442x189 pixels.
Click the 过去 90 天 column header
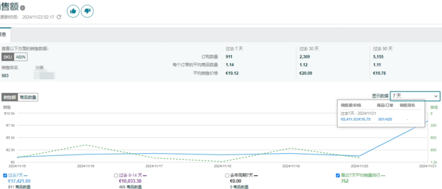point(383,49)
